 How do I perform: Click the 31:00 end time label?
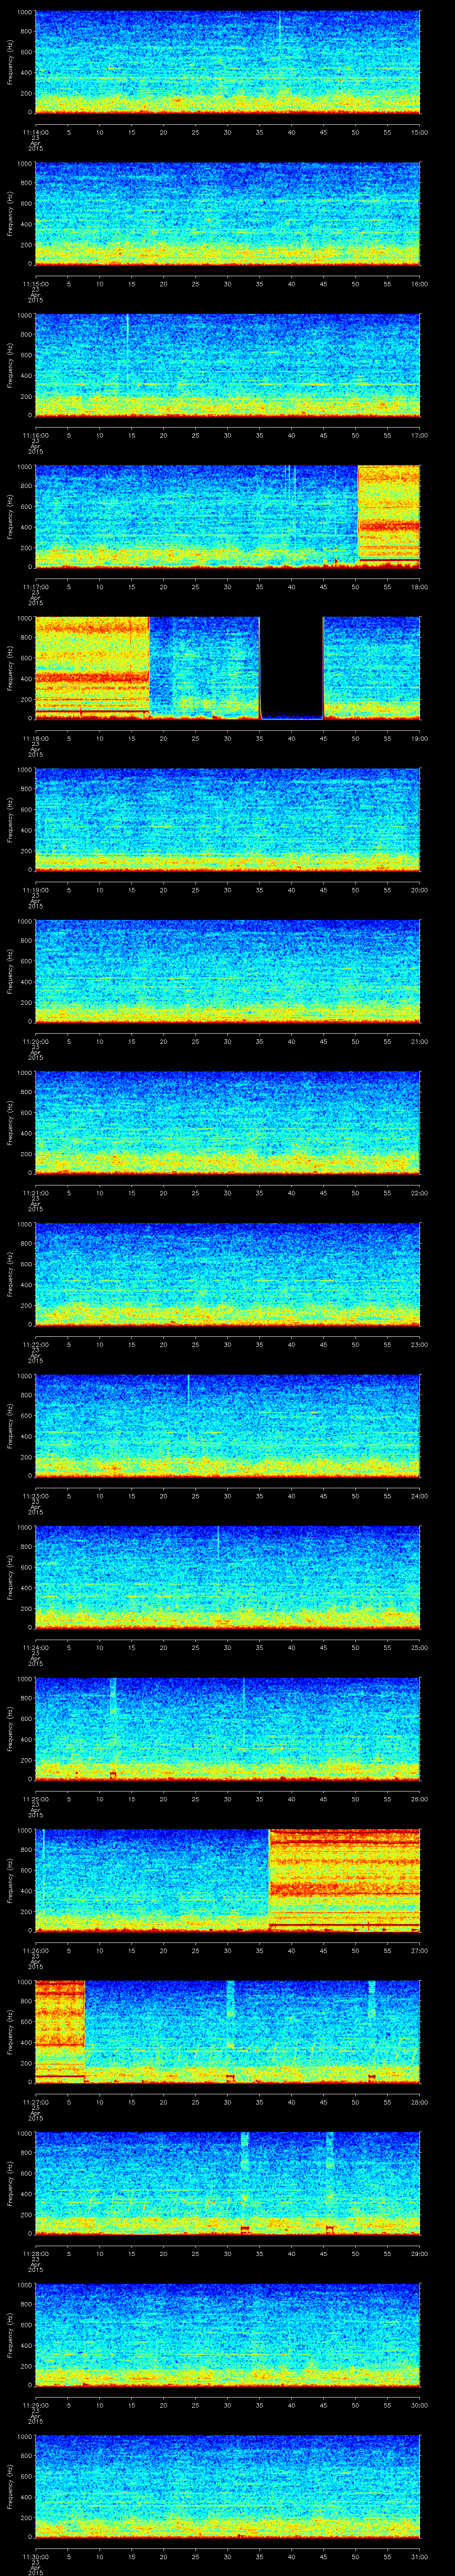point(419,2556)
